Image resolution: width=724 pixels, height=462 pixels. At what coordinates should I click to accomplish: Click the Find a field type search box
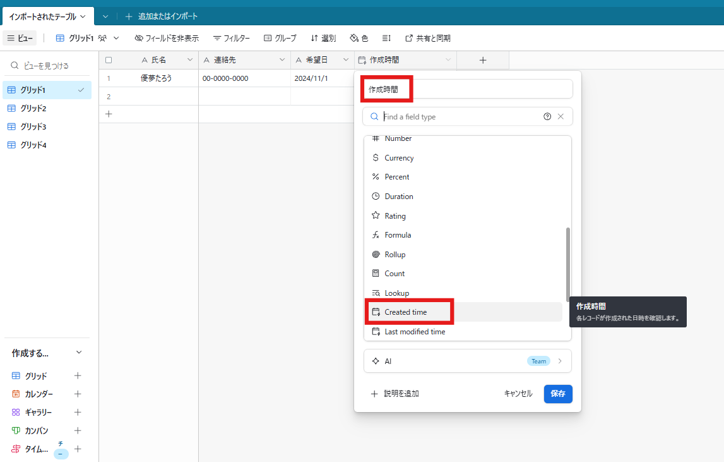[461, 117]
